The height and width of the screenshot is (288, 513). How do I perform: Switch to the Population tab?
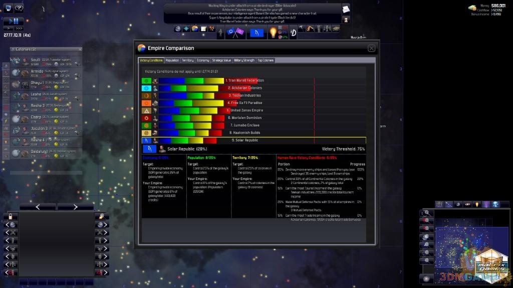(172, 60)
